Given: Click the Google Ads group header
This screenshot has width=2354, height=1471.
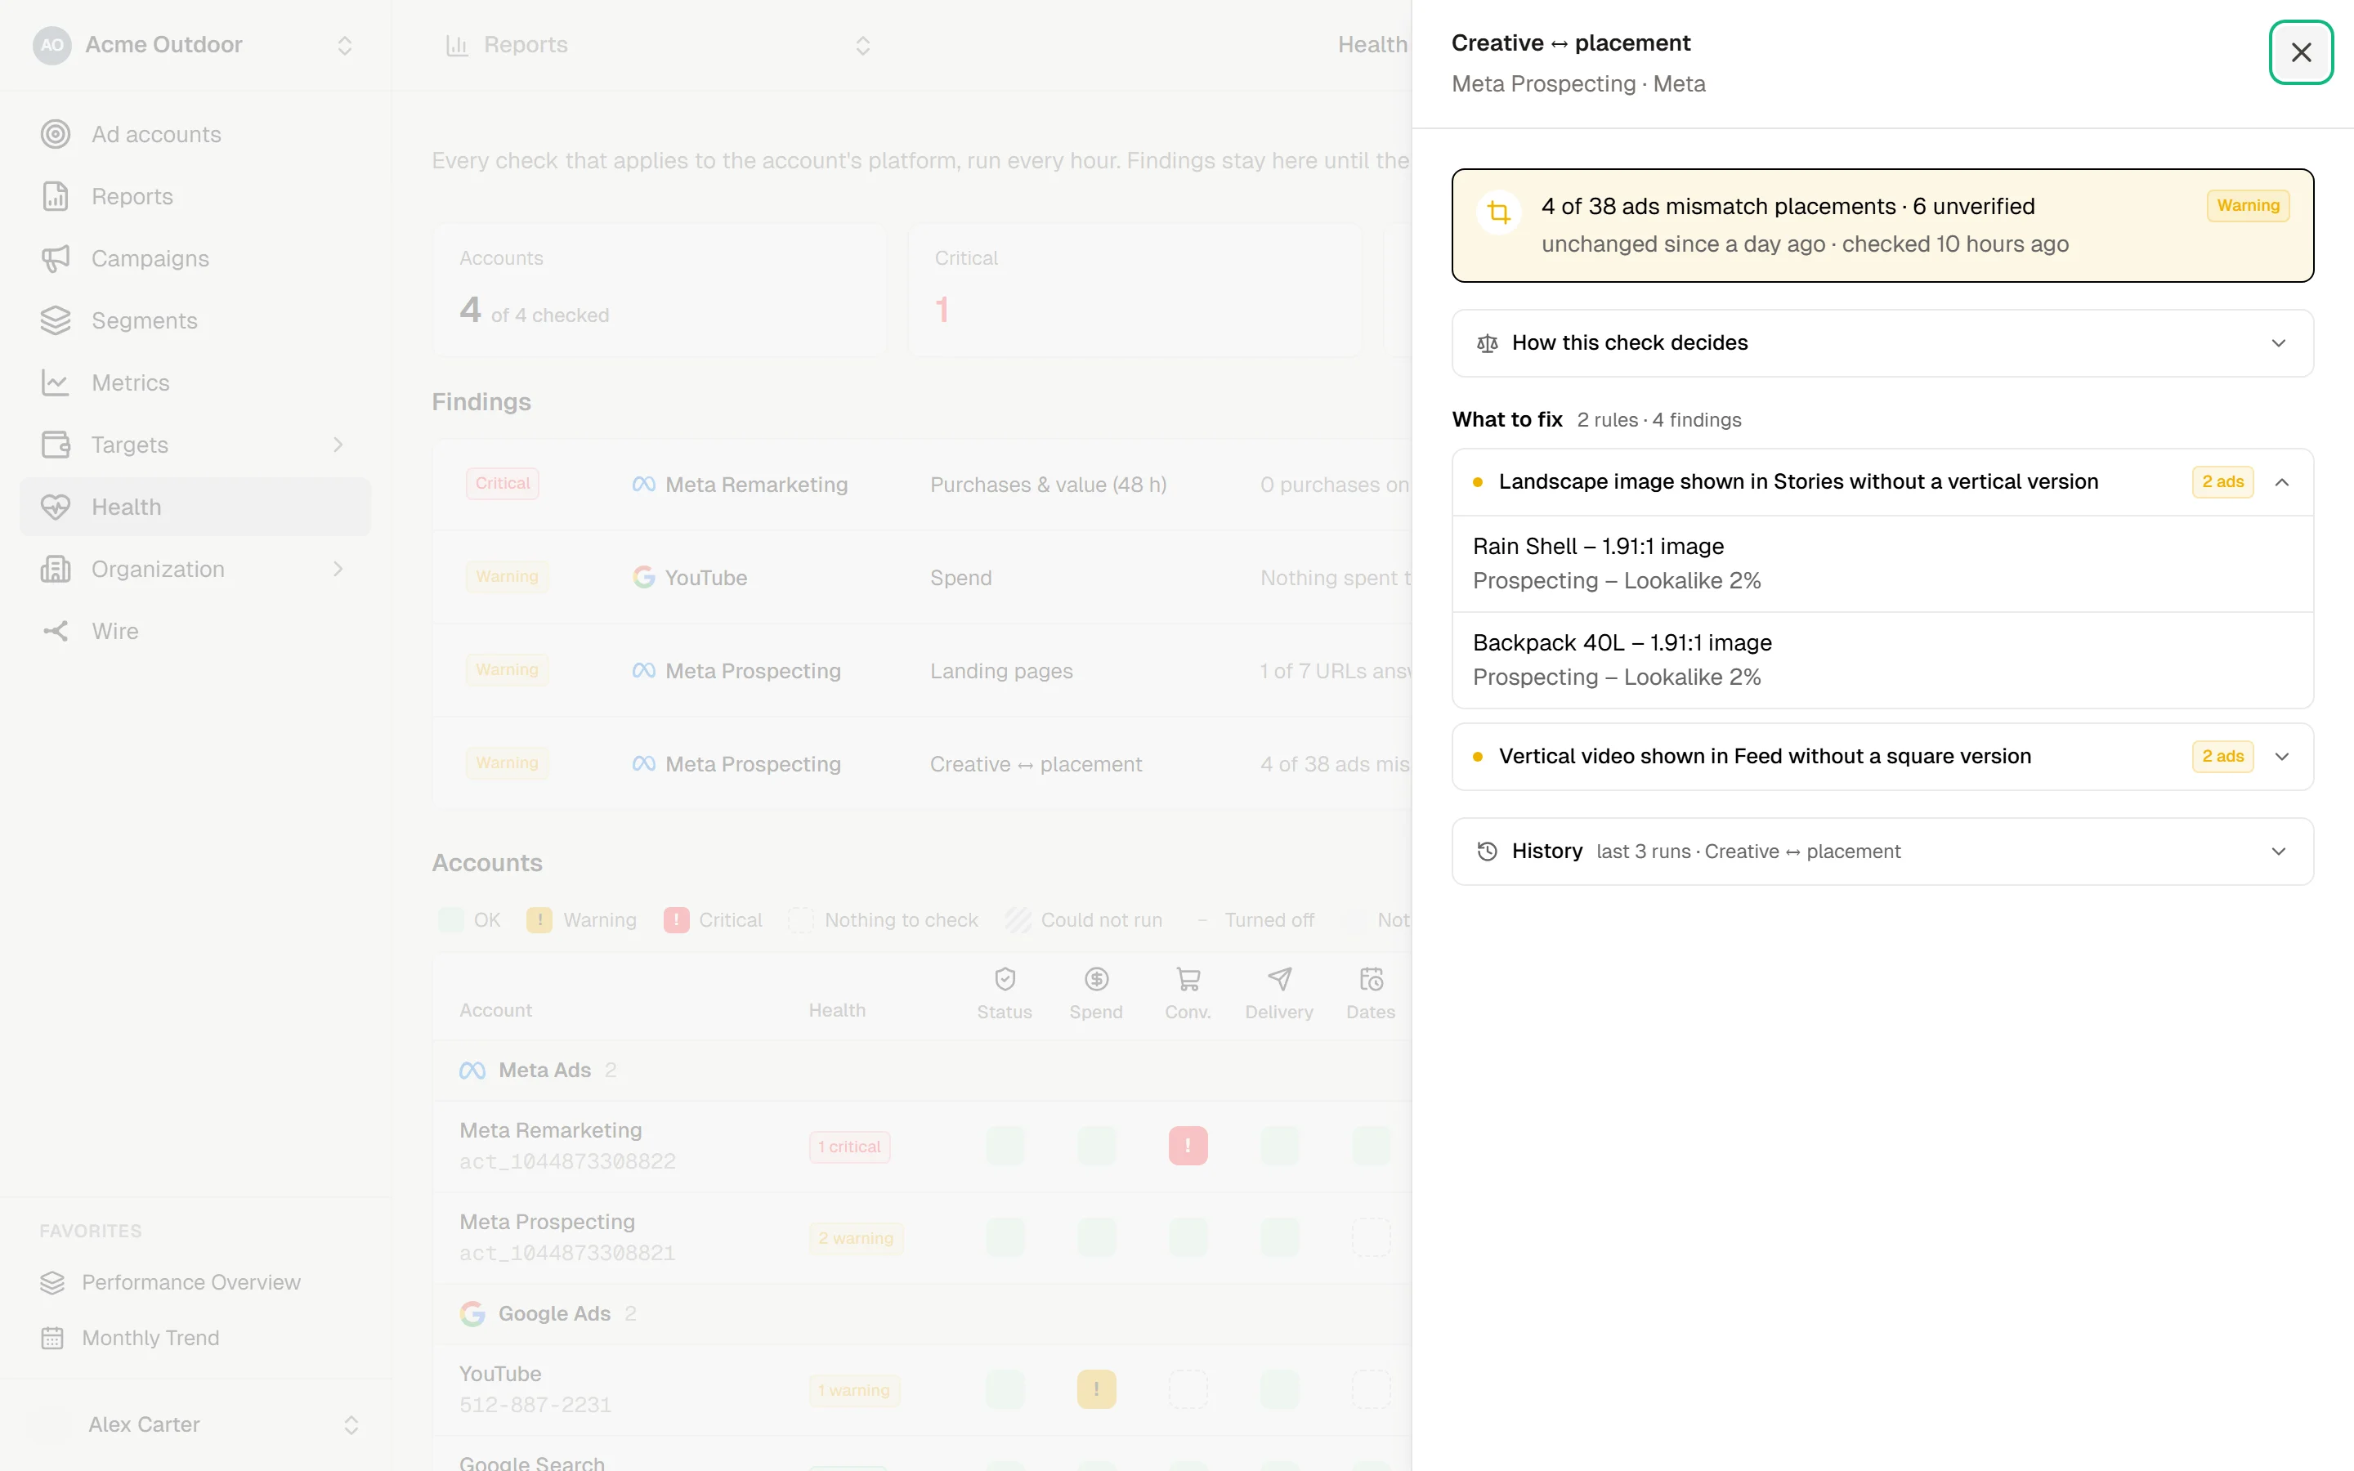Looking at the screenshot, I should click(x=922, y=1313).
